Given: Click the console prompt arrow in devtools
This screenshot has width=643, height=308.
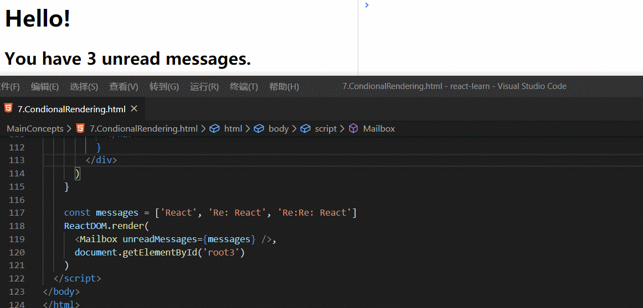Looking at the screenshot, I should [x=367, y=5].
